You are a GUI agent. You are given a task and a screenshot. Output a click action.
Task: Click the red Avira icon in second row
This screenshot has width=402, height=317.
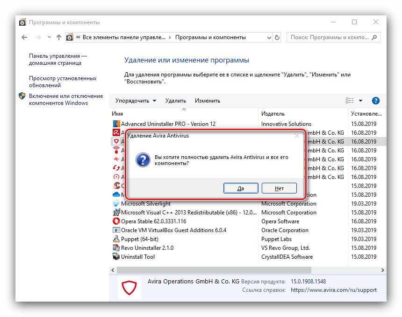116,132
